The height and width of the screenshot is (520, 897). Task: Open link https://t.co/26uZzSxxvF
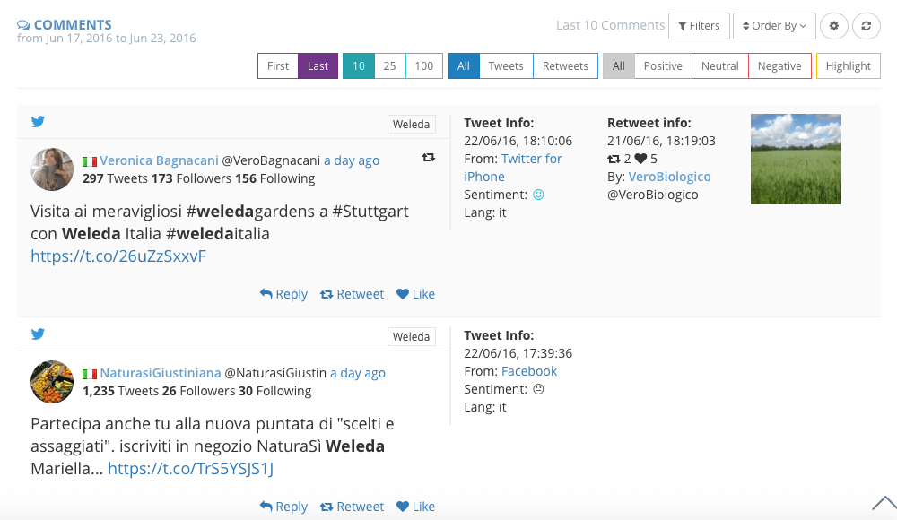[118, 256]
